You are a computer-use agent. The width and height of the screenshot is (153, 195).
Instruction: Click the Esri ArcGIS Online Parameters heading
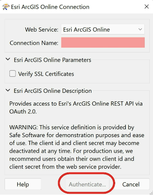point(53,60)
